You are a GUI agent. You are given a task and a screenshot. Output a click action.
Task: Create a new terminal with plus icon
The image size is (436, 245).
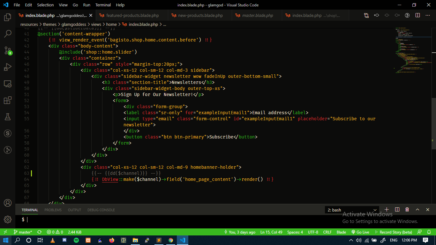click(x=387, y=210)
